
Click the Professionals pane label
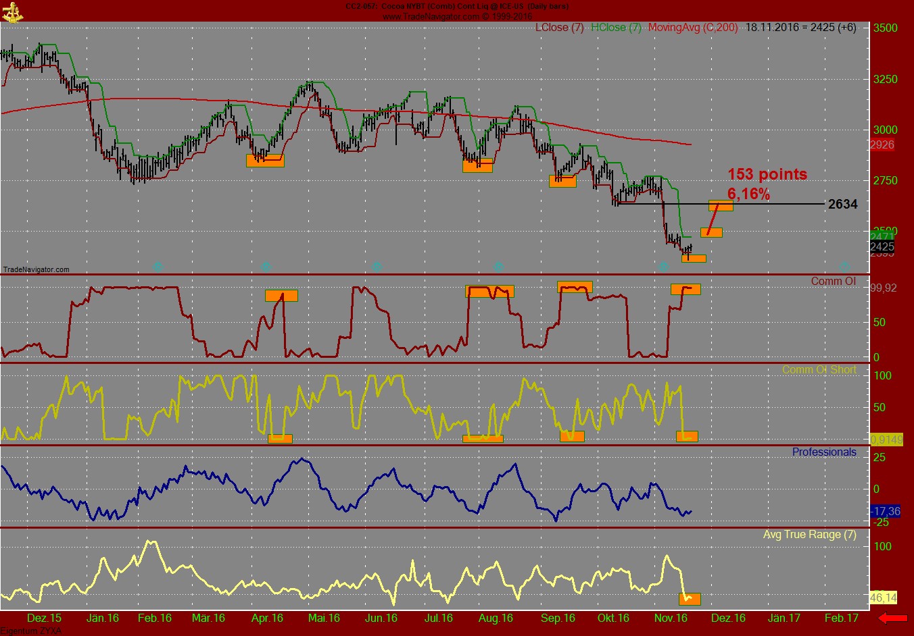point(823,452)
